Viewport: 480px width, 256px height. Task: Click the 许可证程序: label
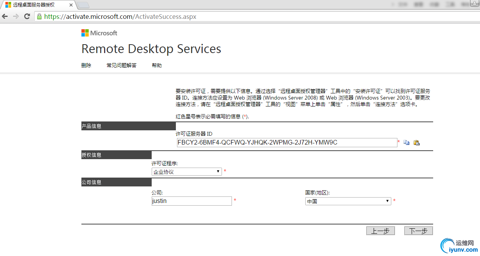165,163
